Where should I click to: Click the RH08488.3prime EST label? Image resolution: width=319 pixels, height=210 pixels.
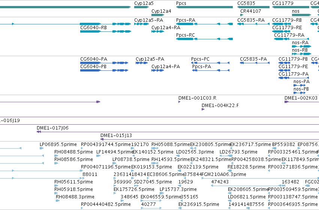click(75, 197)
